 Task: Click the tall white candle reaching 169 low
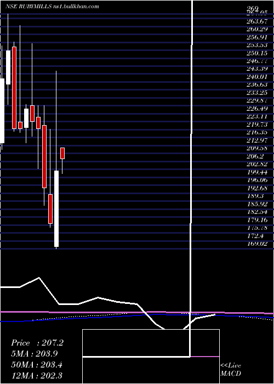[56, 208]
